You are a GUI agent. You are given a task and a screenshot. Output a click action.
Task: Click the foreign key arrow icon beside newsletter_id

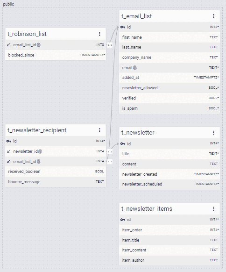pos(9,151)
